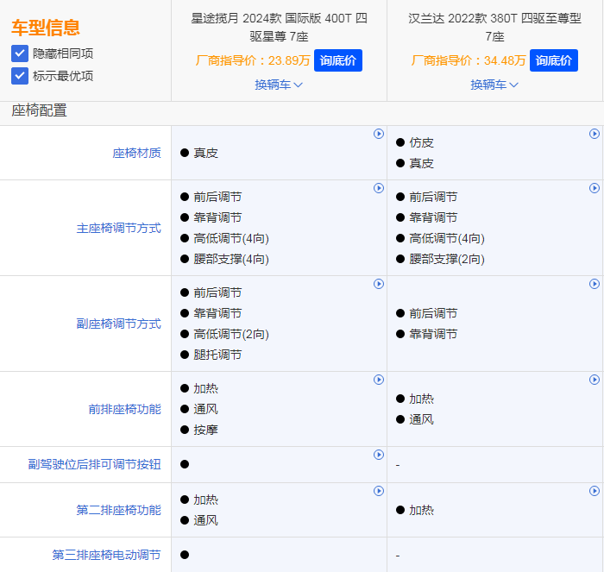Click 高低调节(2向) in 星途揽月 副座椅 cell

pyautogui.click(x=231, y=334)
